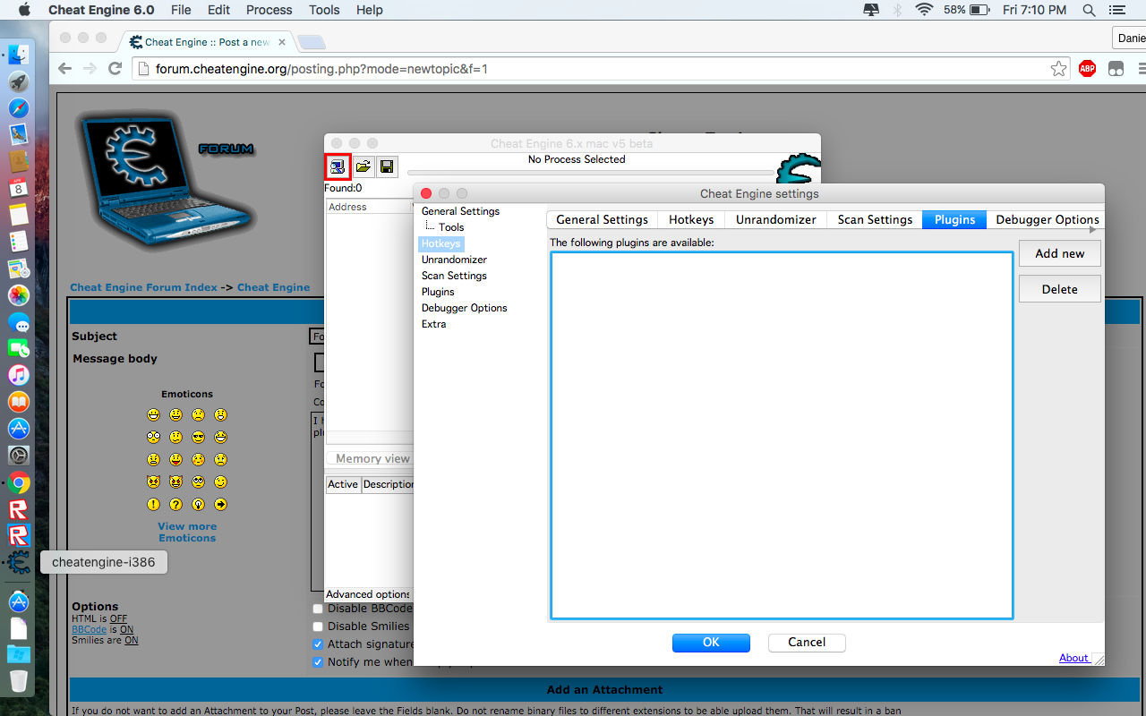This screenshot has height=716, width=1146.
Task: Open Launchpad rocket in the Dock
Action: 19,81
